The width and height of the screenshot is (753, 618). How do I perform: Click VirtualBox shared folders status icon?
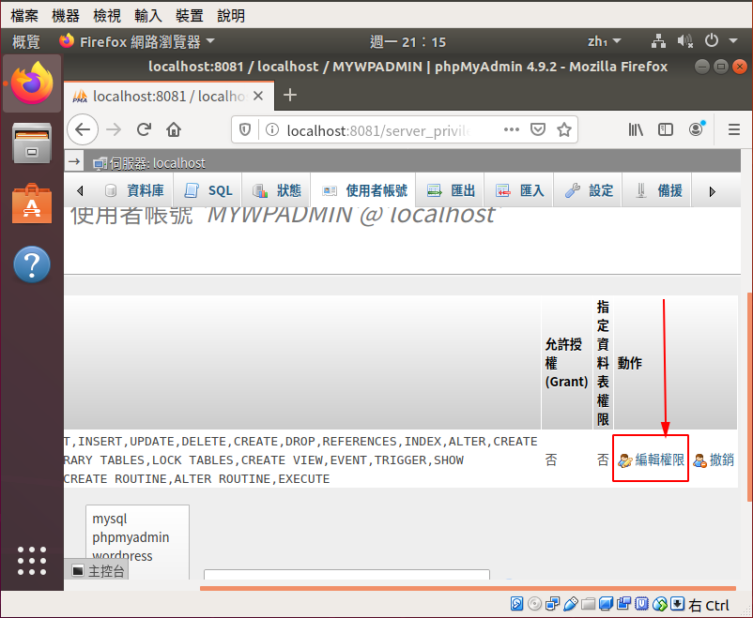pos(588,604)
